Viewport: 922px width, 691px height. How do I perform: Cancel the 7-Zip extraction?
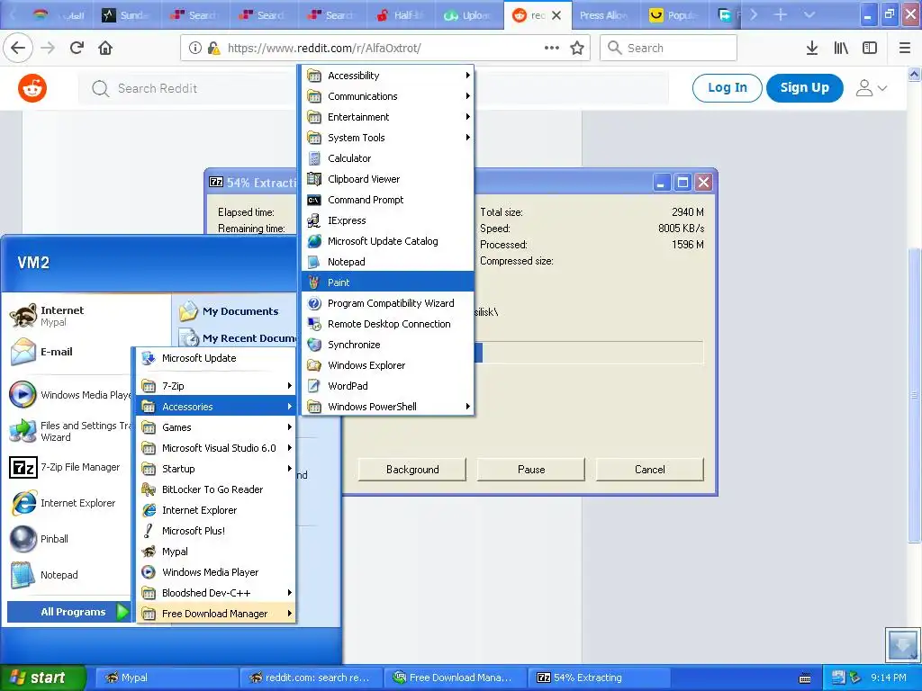click(650, 470)
